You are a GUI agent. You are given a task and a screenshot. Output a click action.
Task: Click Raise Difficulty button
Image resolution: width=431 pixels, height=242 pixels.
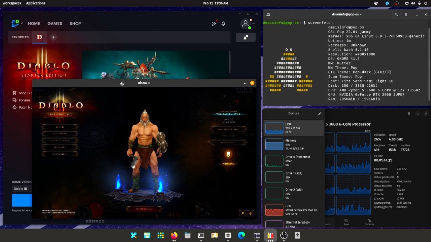click(x=228, y=143)
